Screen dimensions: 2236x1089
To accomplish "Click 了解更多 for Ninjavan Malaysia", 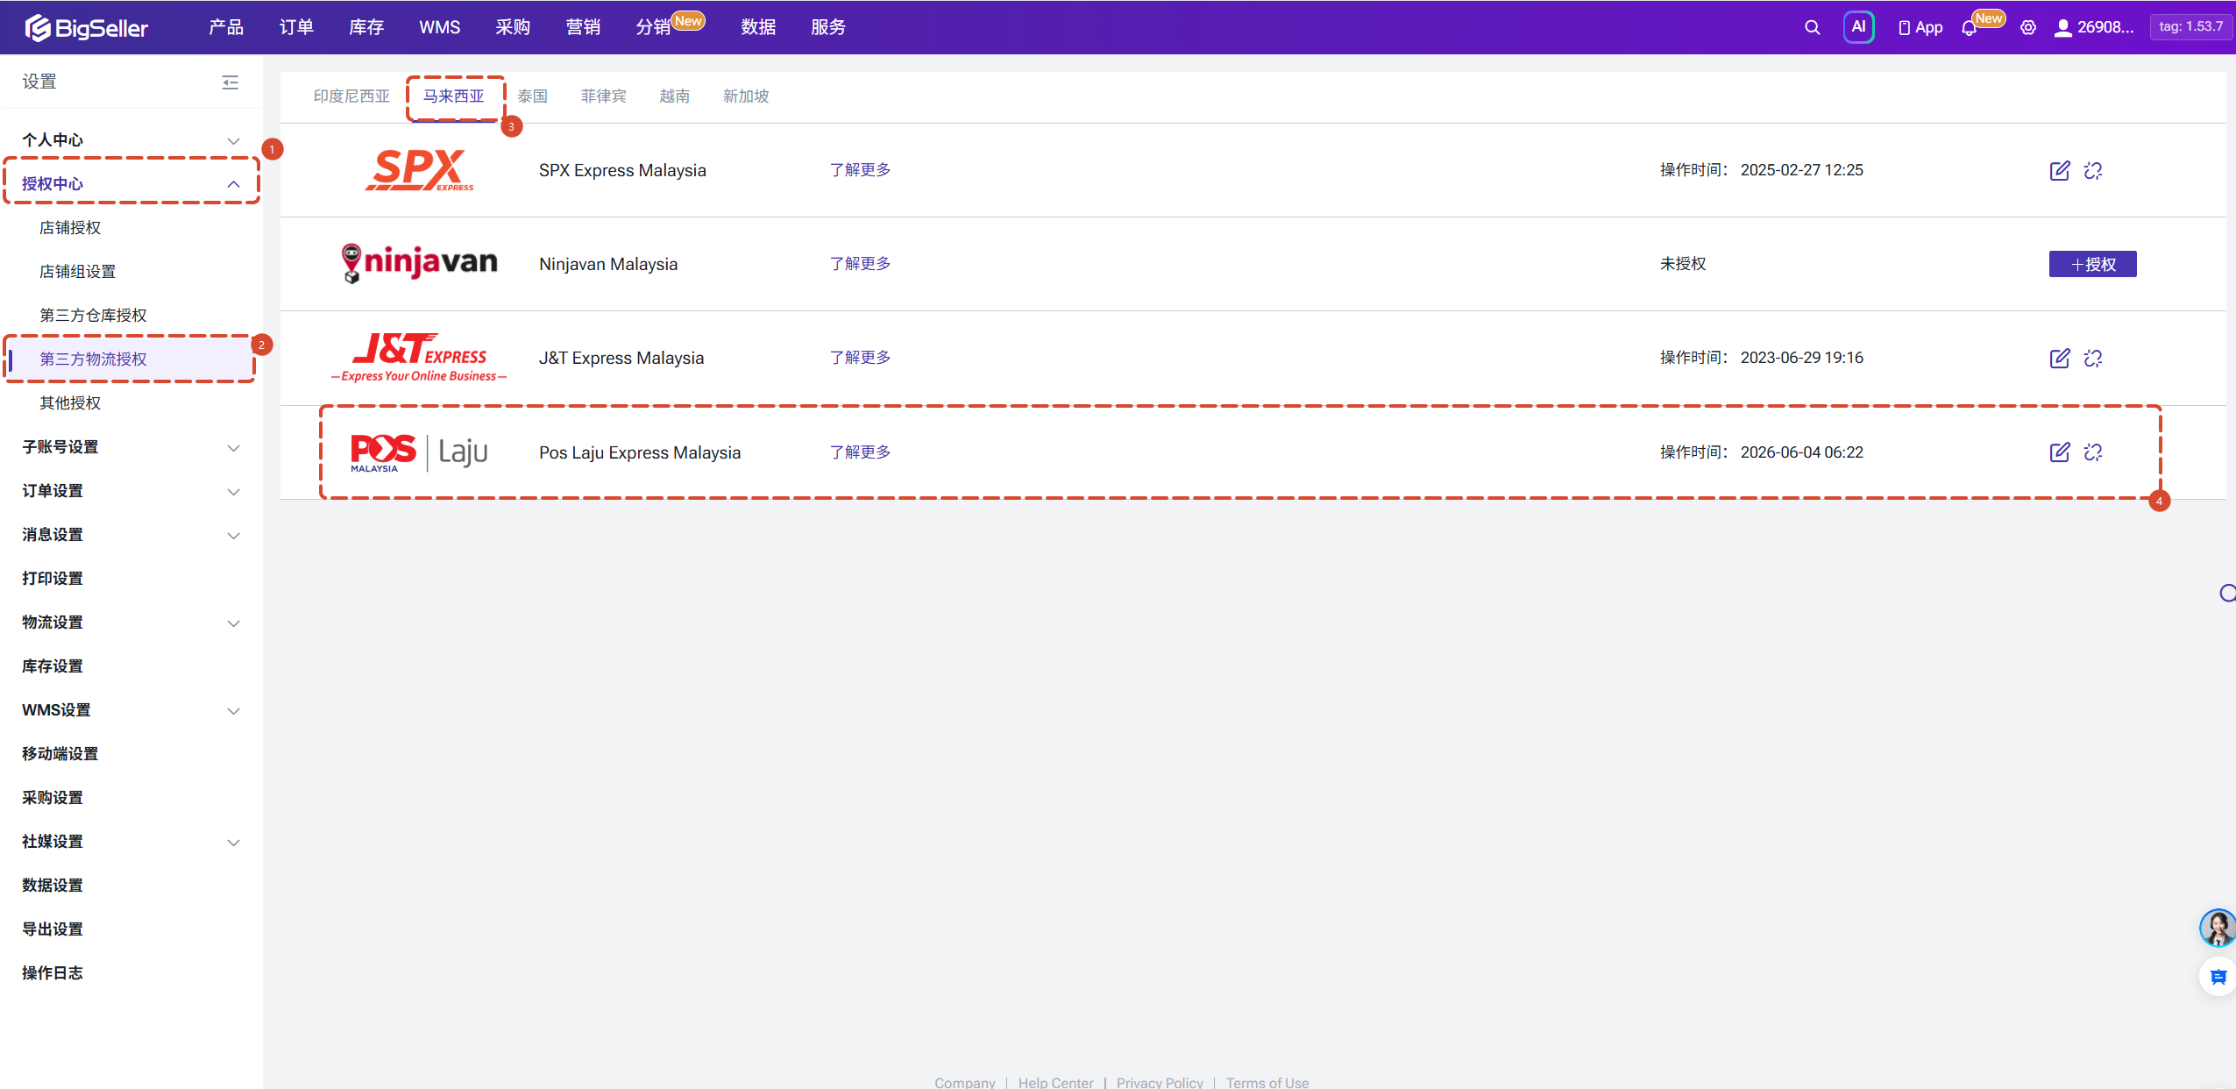I will [x=860, y=264].
